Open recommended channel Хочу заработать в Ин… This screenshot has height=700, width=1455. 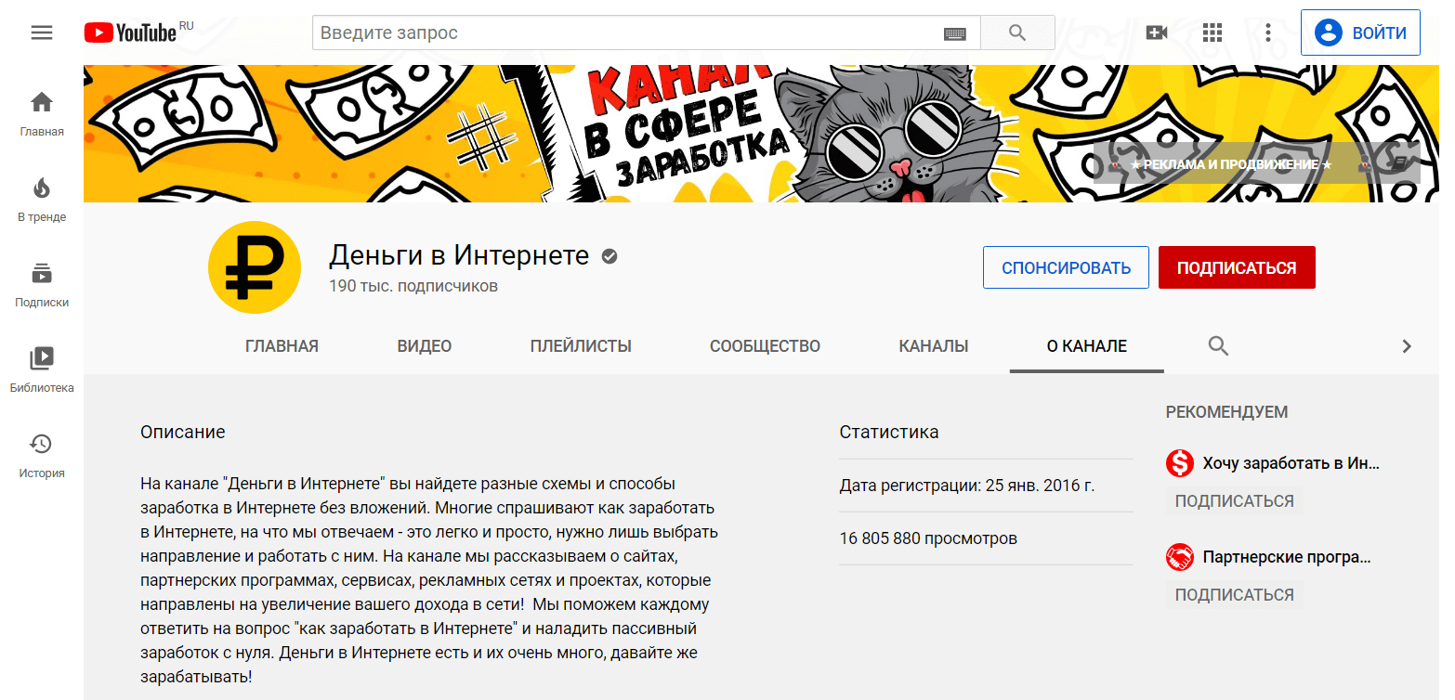(1291, 463)
